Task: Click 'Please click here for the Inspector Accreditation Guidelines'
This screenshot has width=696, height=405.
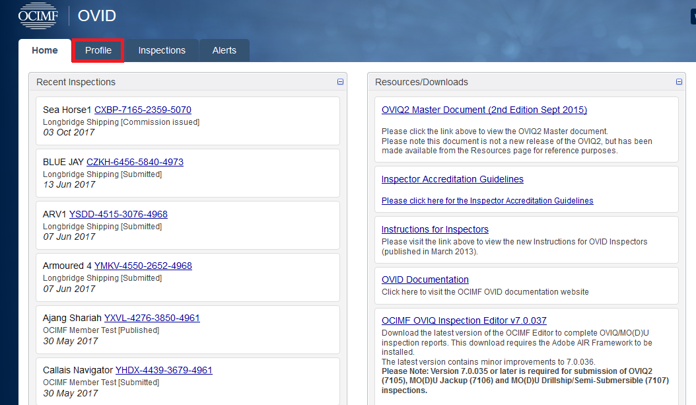Action: [x=487, y=201]
